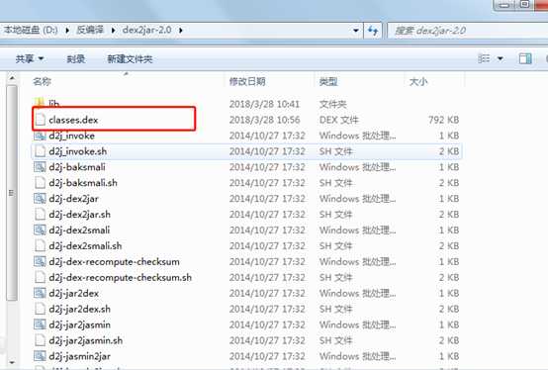
Task: Click the search dex2jar-2.0 input field
Action: [468, 31]
